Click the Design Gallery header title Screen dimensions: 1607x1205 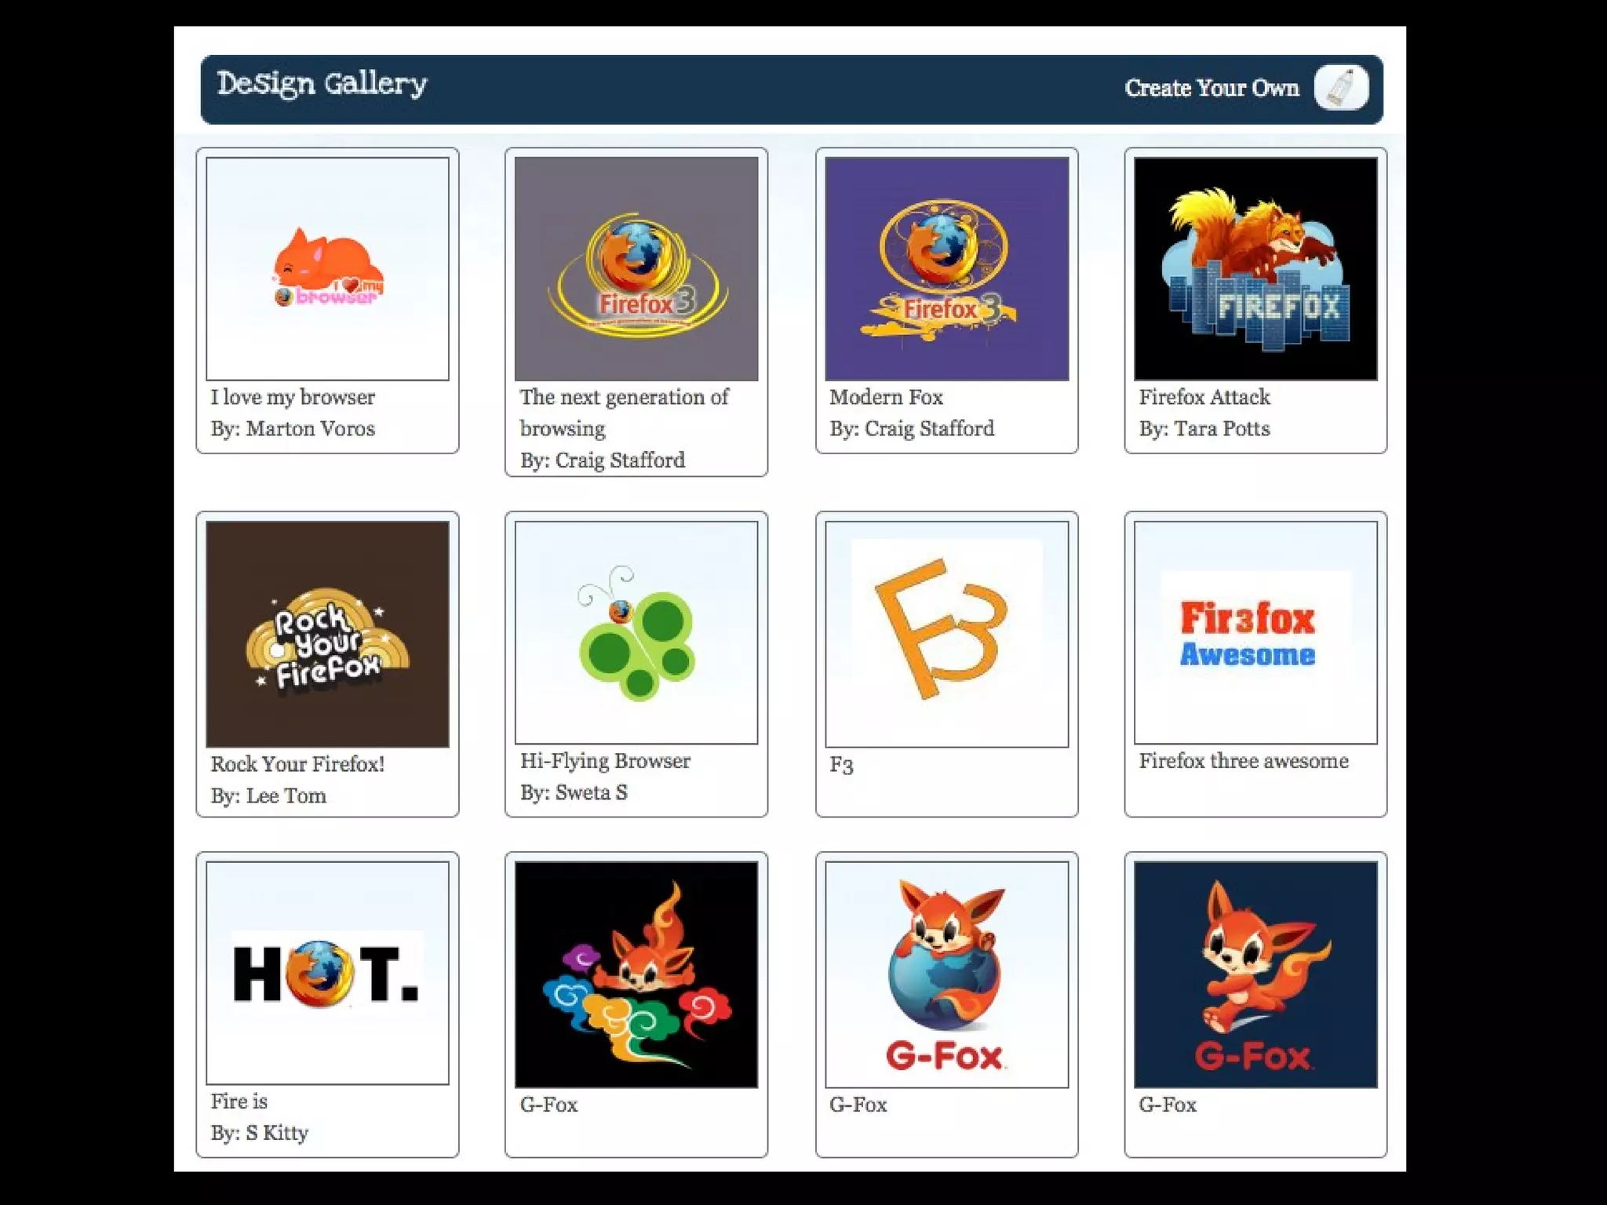[322, 84]
